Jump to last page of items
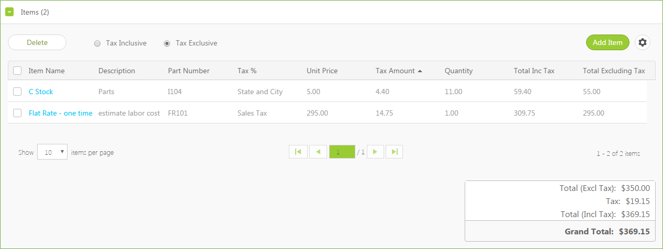This screenshot has height=249, width=663. (395, 152)
